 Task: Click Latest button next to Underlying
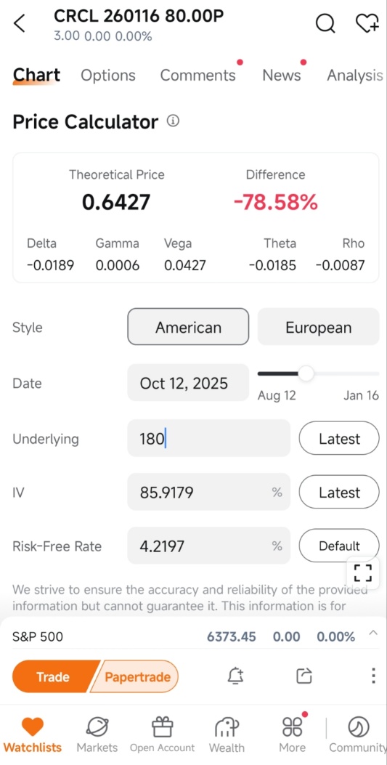(x=339, y=439)
